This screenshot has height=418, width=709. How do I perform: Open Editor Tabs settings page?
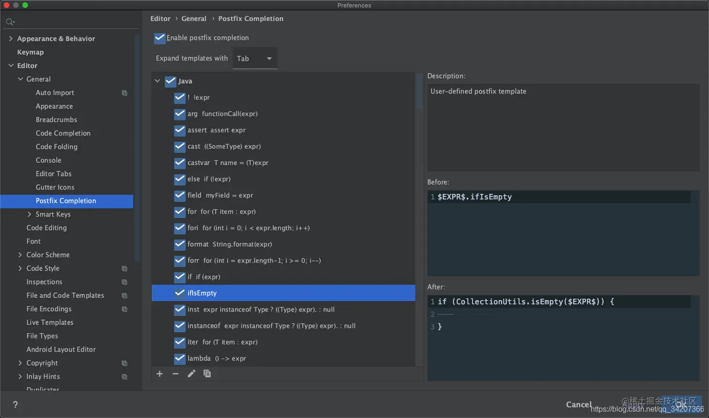(x=53, y=174)
